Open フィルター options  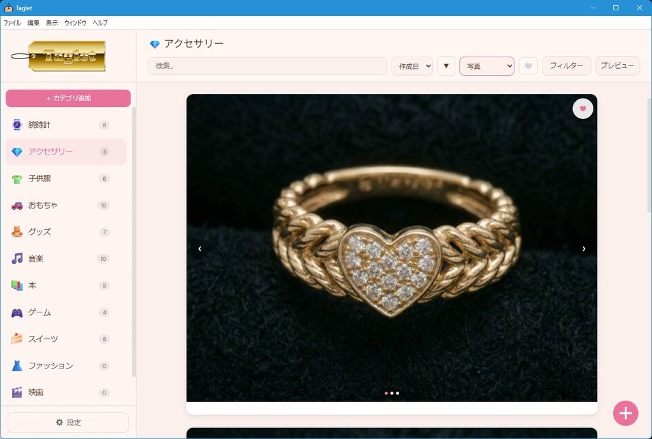[x=566, y=66]
